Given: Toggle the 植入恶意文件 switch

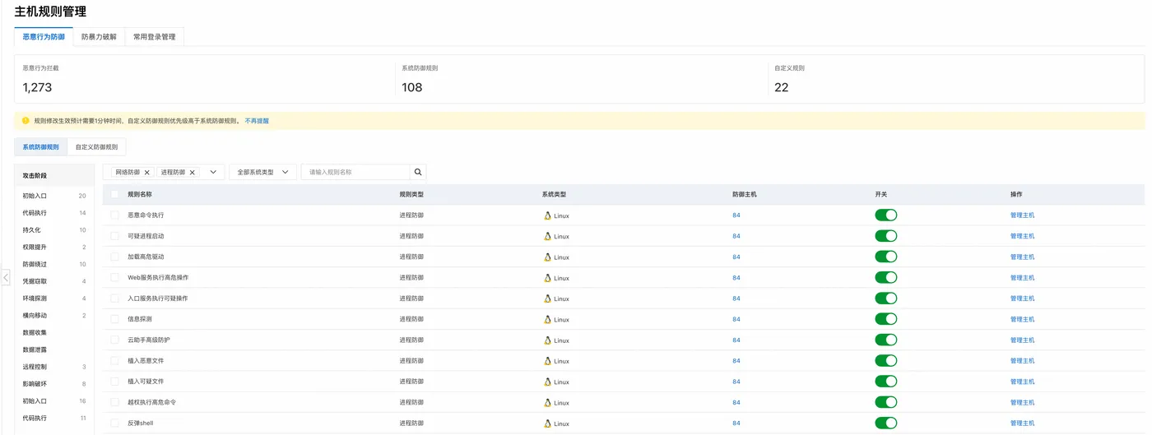Looking at the screenshot, I should point(885,360).
